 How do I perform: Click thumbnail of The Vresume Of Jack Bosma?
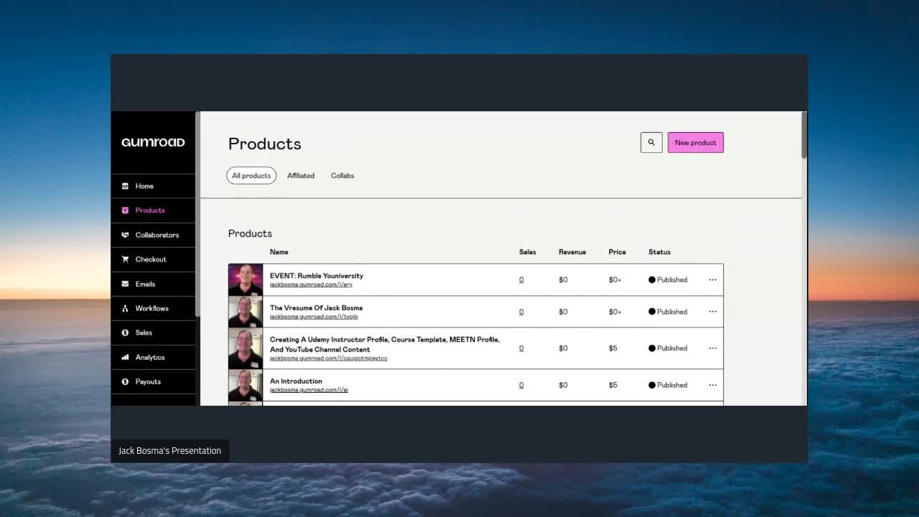(x=246, y=312)
